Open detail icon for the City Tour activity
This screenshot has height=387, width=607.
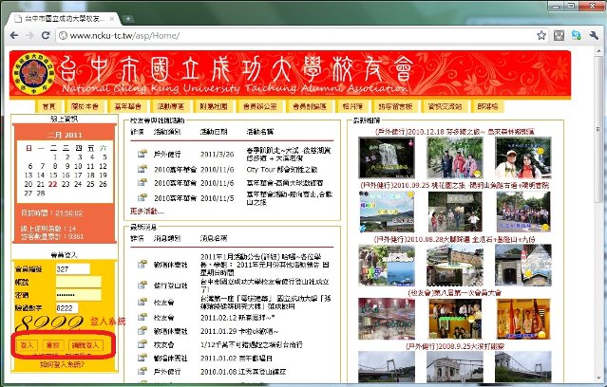tap(142, 169)
